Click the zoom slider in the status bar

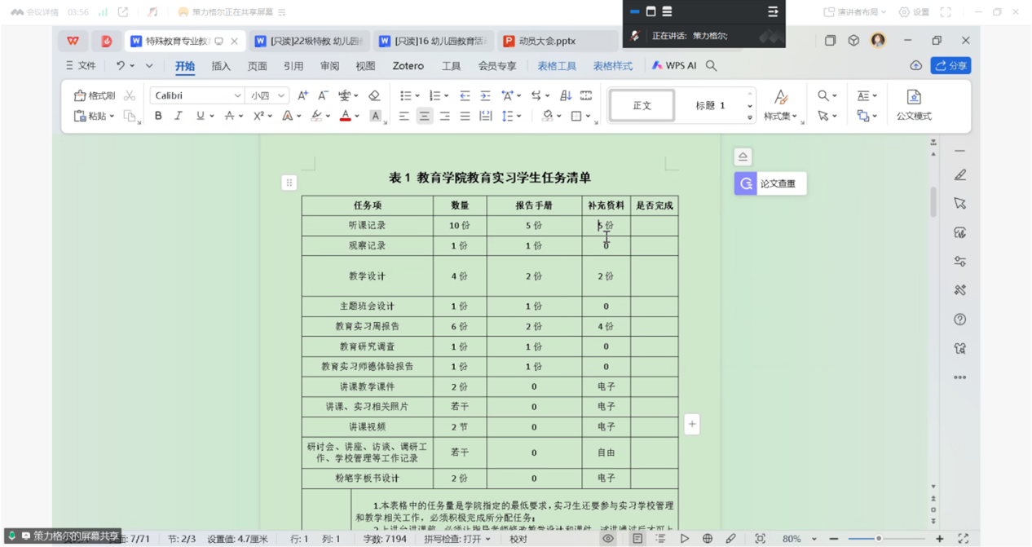(x=879, y=539)
